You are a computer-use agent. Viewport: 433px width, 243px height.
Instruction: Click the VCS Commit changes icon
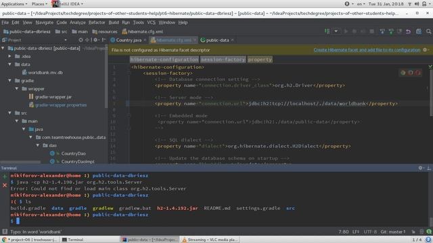[x=391, y=32]
